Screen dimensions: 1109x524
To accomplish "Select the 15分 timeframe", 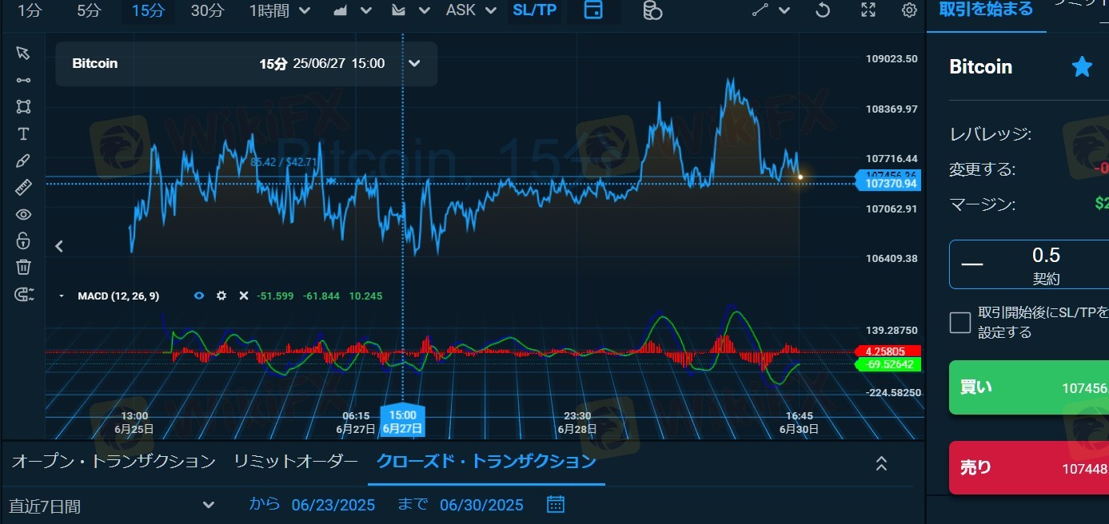I will coord(148,10).
